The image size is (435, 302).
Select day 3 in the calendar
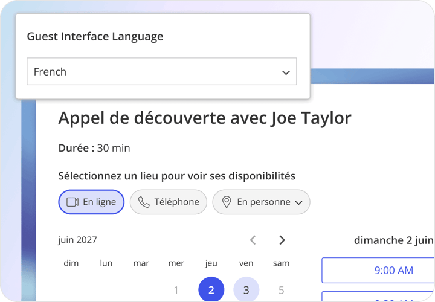point(246,289)
